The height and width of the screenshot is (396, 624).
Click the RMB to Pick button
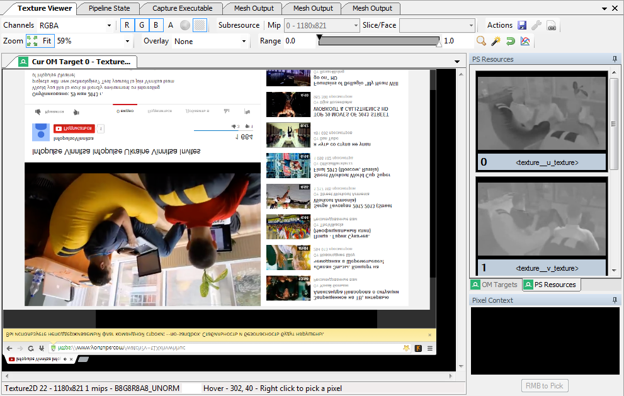[545, 386]
